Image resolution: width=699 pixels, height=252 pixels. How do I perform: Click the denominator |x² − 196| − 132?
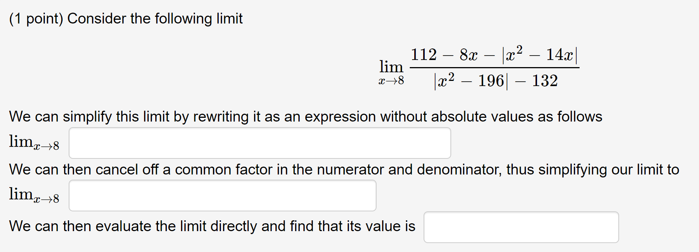tap(495, 80)
